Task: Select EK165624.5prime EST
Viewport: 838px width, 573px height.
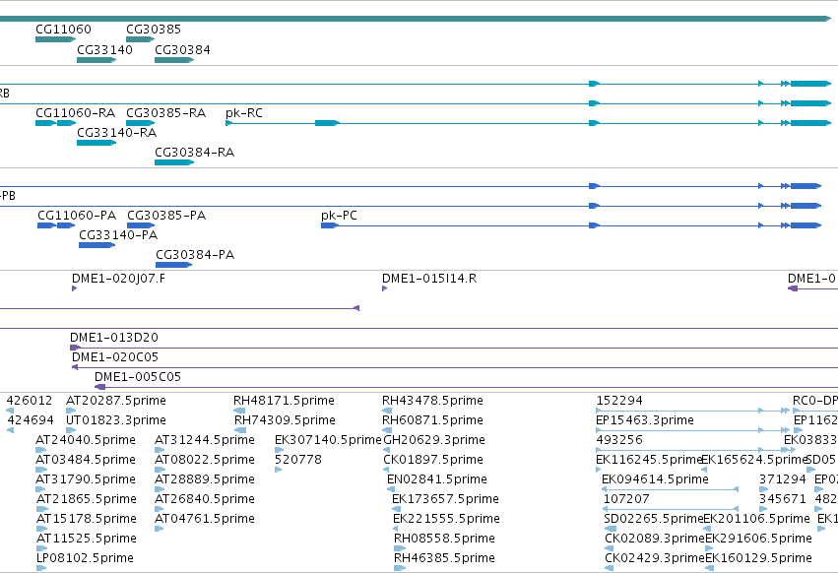Action: (704, 470)
